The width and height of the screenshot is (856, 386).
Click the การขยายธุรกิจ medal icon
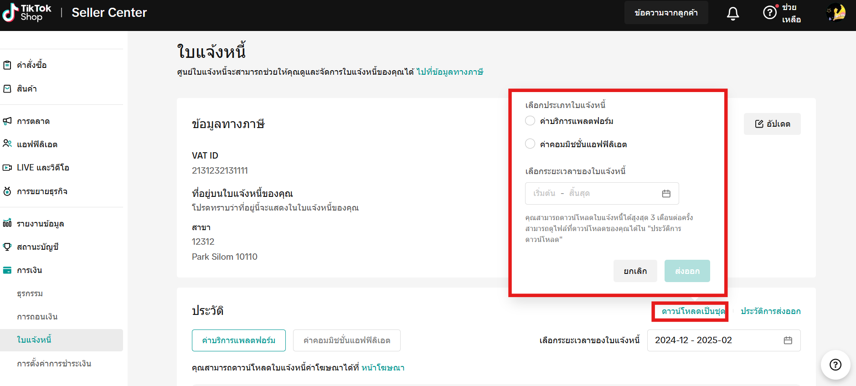coord(7,191)
